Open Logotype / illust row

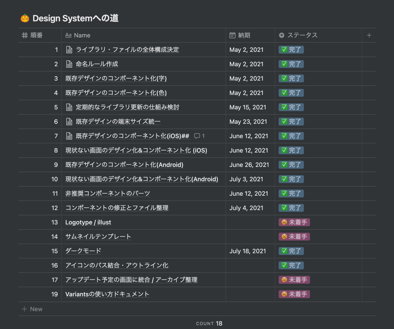pos(88,223)
